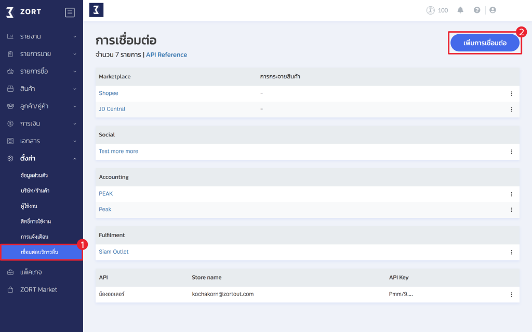This screenshot has width=532, height=332.
Task: Click the Fulfilment section header
Action: tap(112, 235)
